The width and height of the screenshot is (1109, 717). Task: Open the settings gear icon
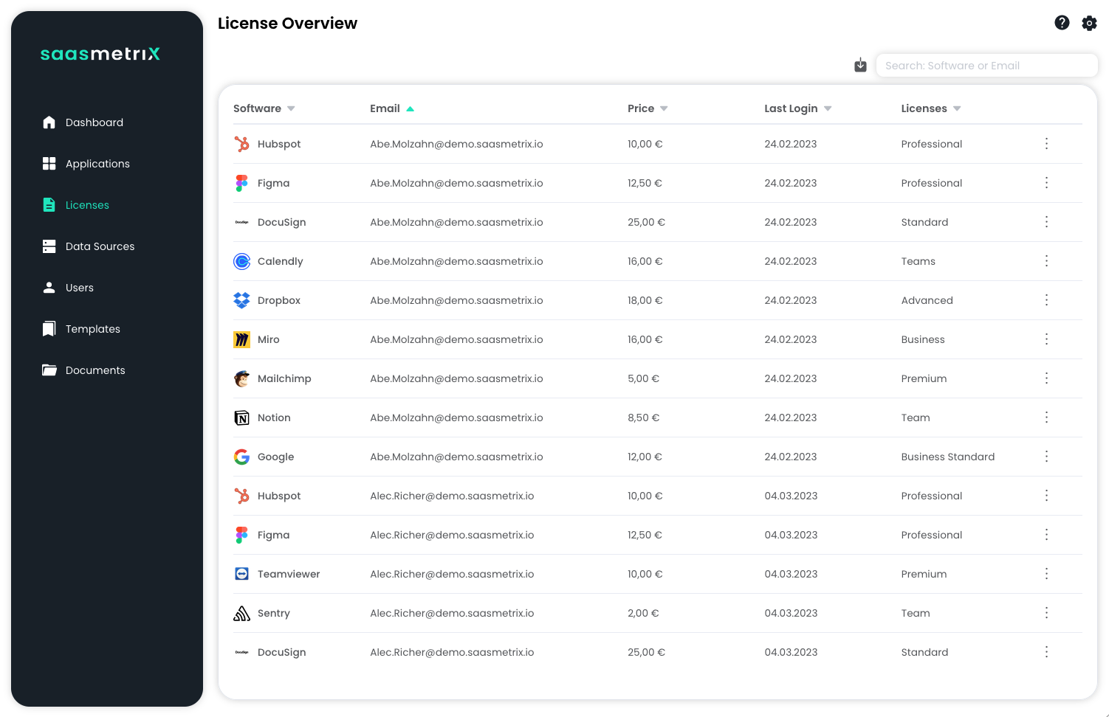[1089, 23]
